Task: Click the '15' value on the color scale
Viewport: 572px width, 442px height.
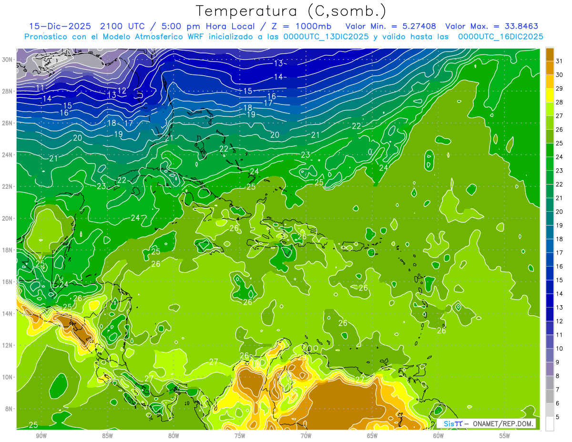Action: click(559, 280)
